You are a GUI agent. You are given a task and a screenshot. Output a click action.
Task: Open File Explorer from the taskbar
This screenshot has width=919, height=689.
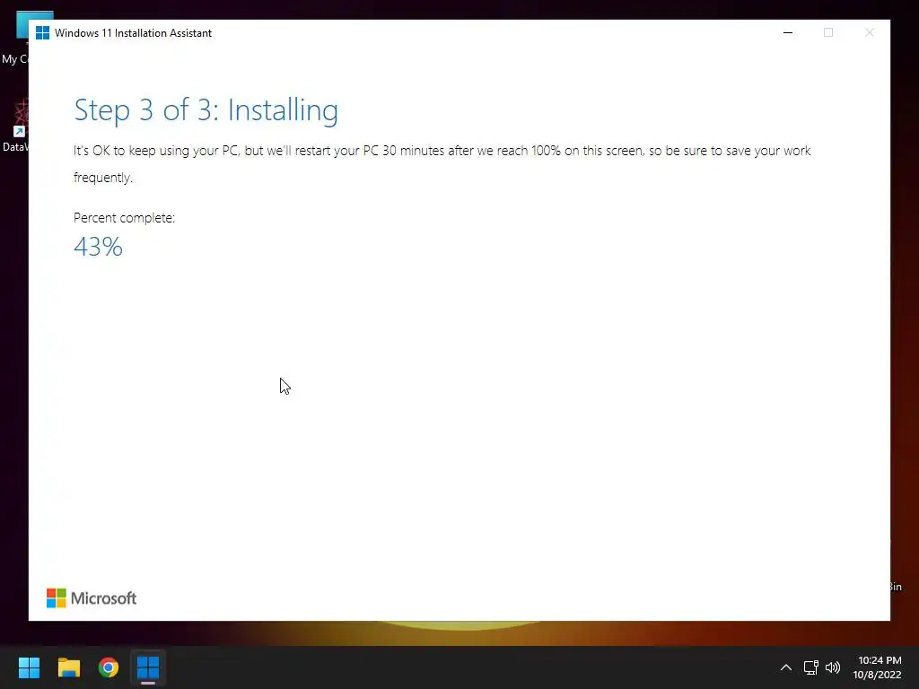[x=68, y=667]
